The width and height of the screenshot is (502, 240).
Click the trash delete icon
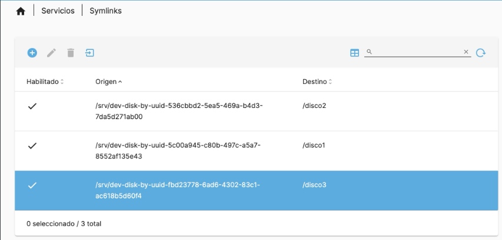[71, 53]
